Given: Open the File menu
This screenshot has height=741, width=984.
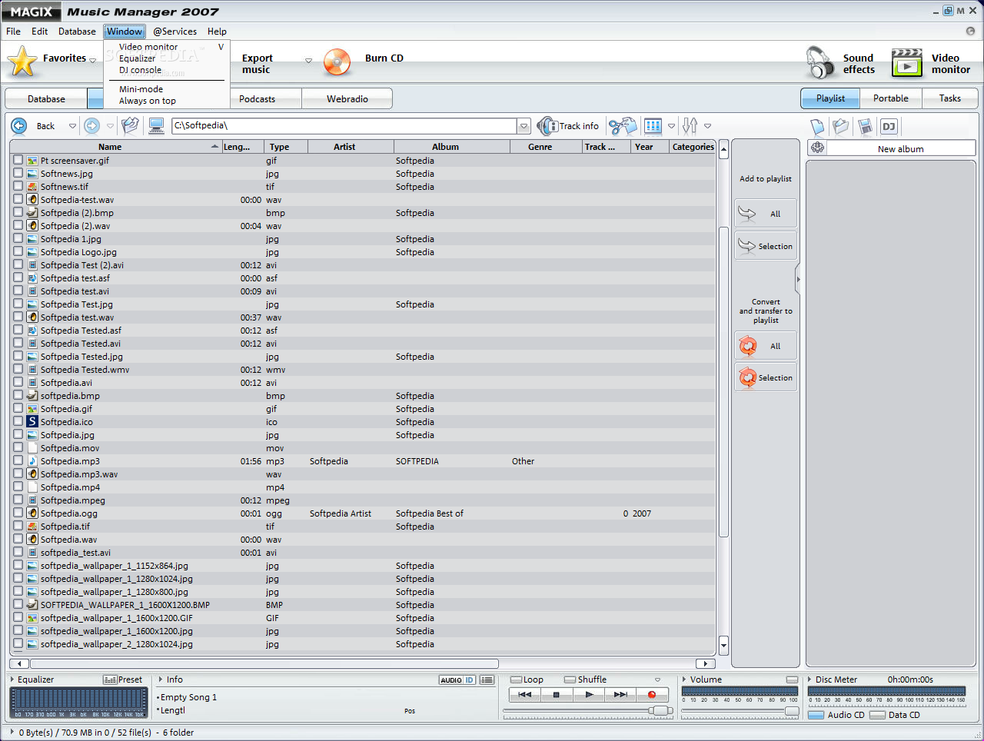Looking at the screenshot, I should pyautogui.click(x=13, y=32).
